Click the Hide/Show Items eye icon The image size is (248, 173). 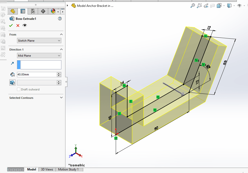239,5
